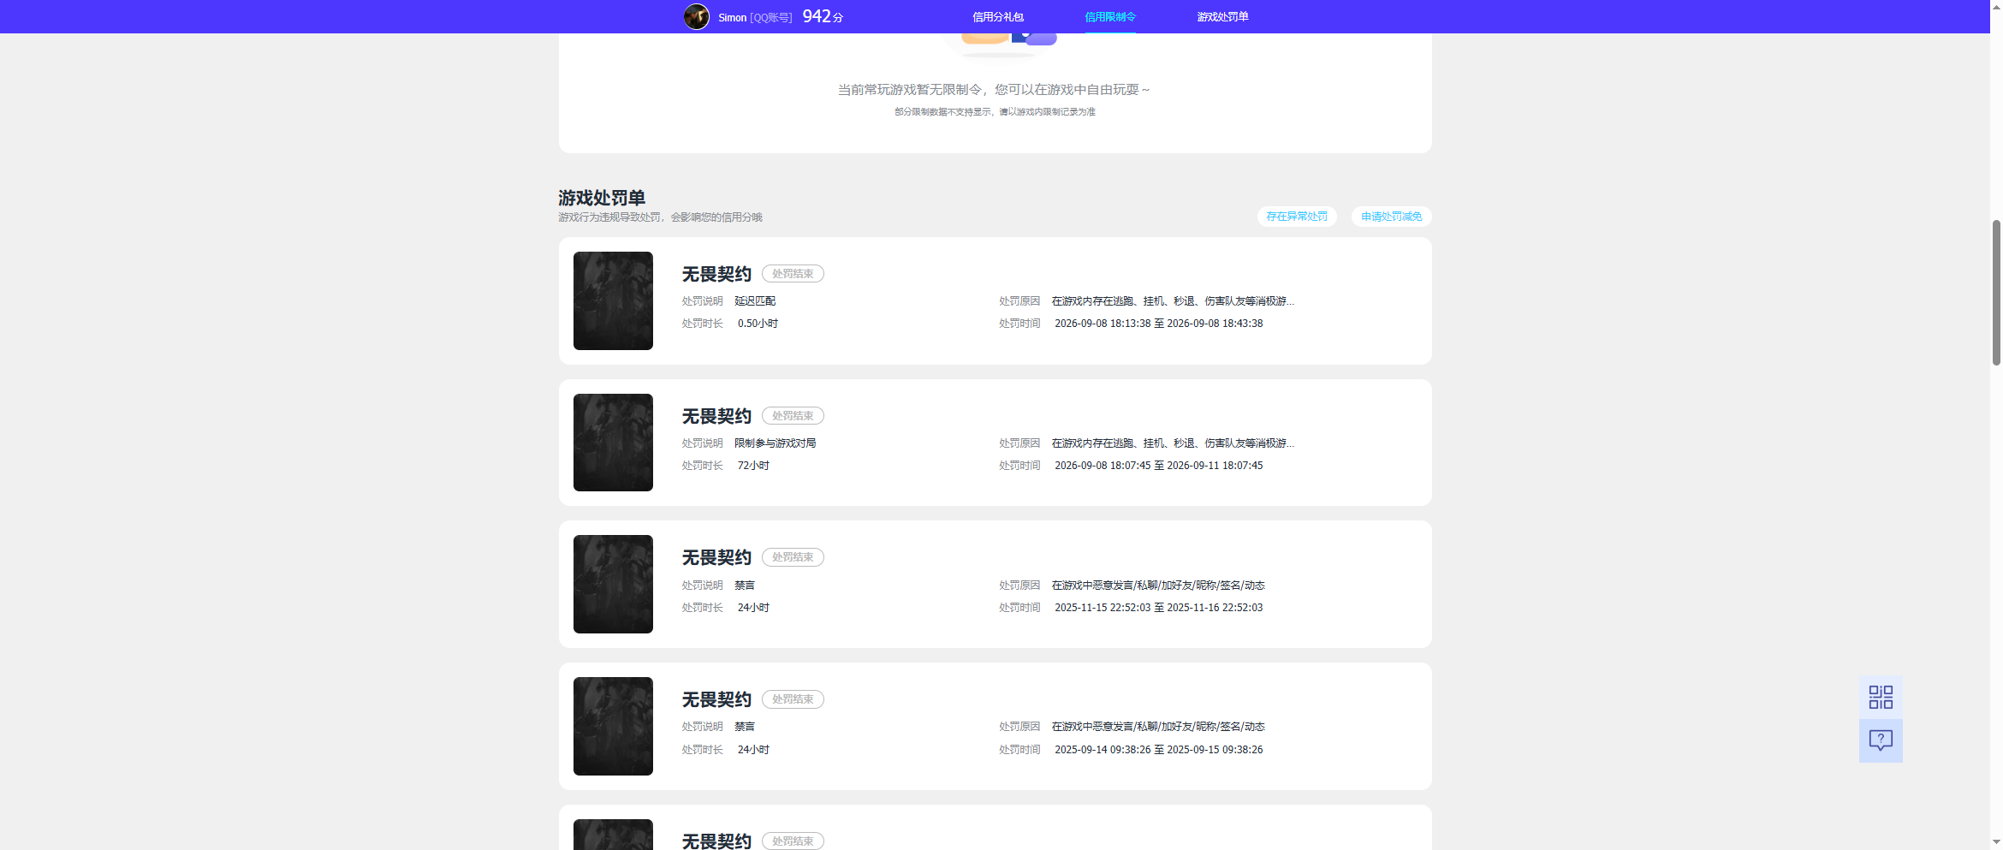Switch to the 信用分礼包 tab
The width and height of the screenshot is (2003, 850).
(997, 17)
